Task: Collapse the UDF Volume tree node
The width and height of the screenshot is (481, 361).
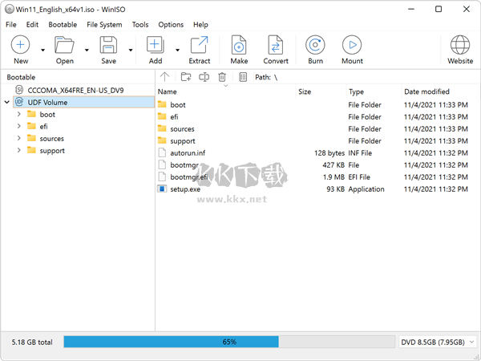Action: (7, 102)
